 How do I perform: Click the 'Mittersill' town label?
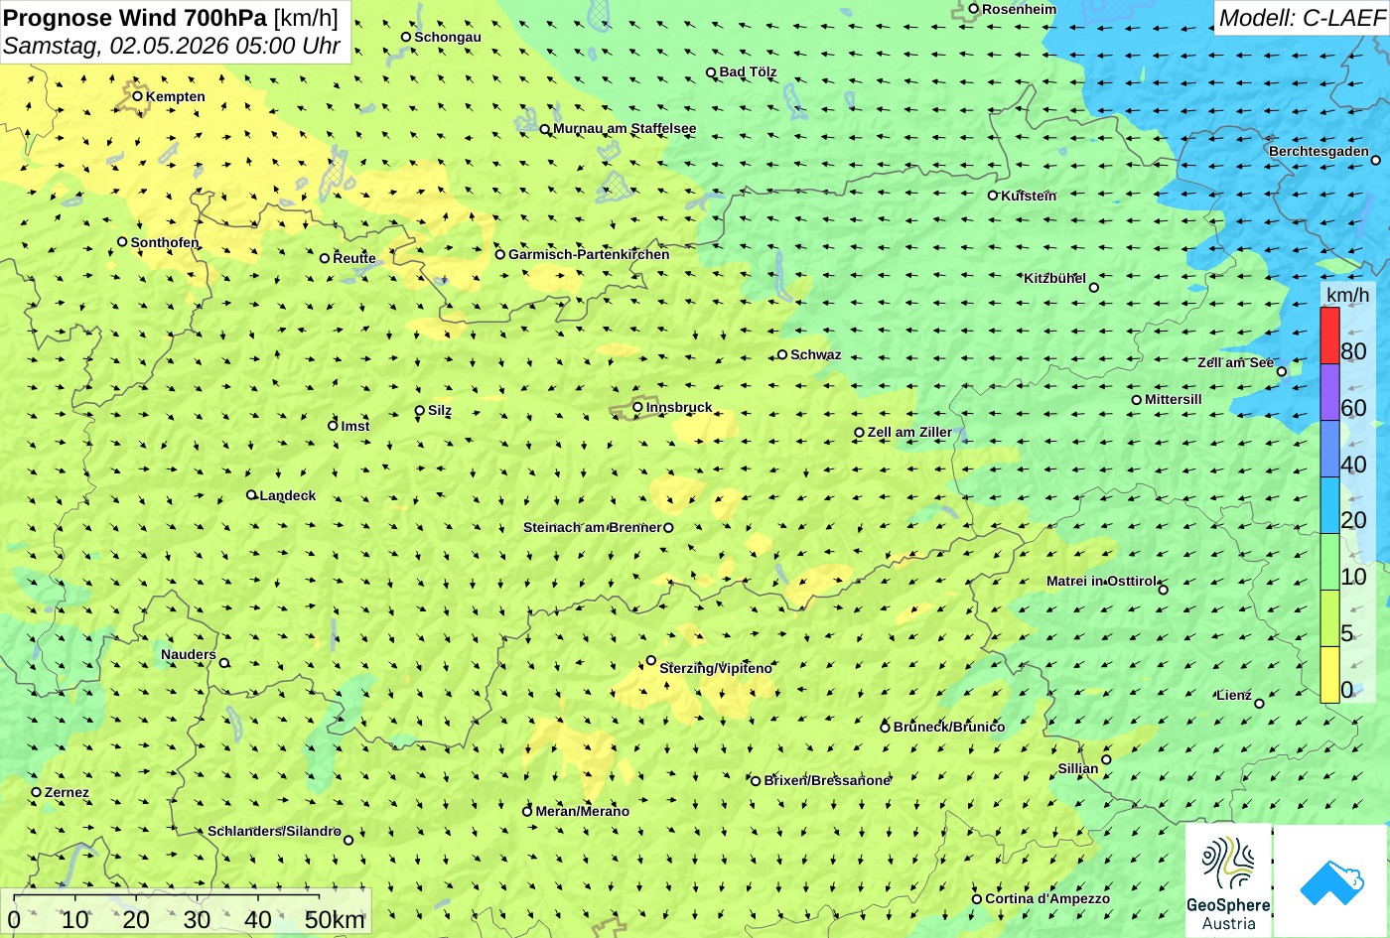[x=1174, y=399]
